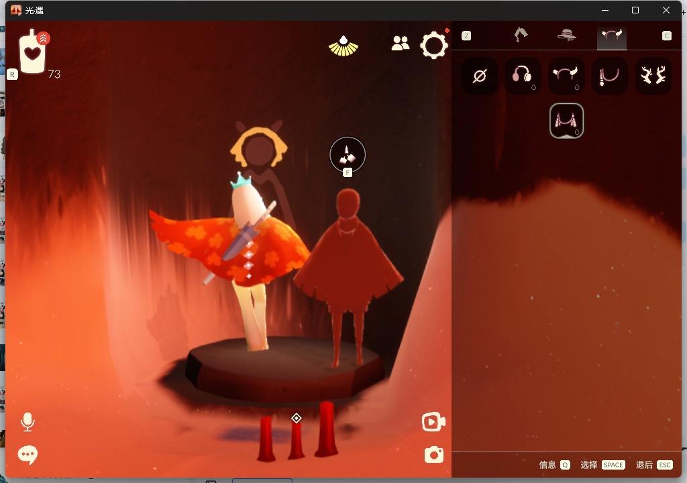Select the antlers accessory

pyautogui.click(x=653, y=76)
